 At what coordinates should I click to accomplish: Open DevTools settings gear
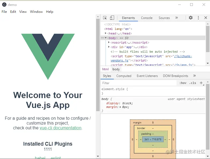point(191,18)
